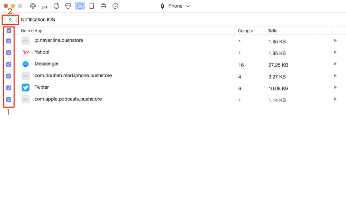Select the Twitter app name

[42, 87]
